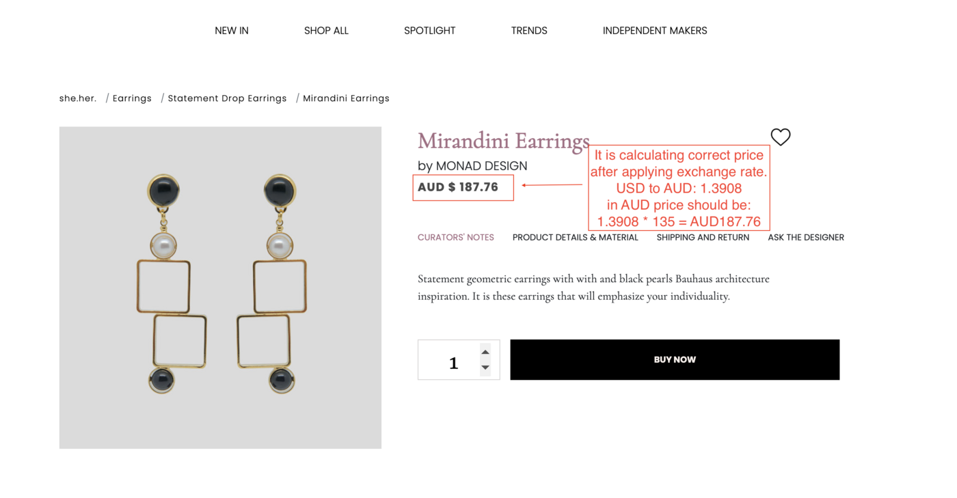Open Statement Drop Earrings breadcrumb link
The image size is (957, 498).
pyautogui.click(x=227, y=98)
